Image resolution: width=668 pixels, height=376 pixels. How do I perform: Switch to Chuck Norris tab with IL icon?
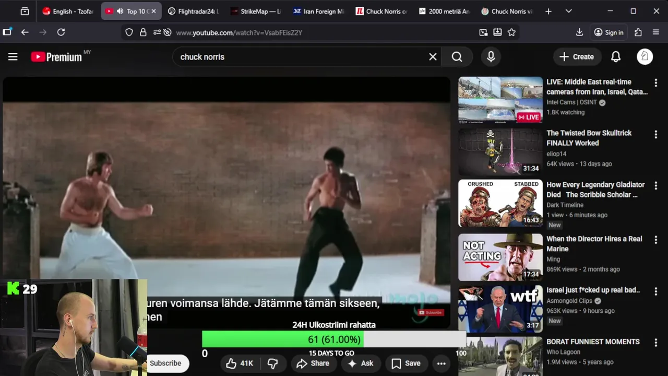(x=381, y=11)
